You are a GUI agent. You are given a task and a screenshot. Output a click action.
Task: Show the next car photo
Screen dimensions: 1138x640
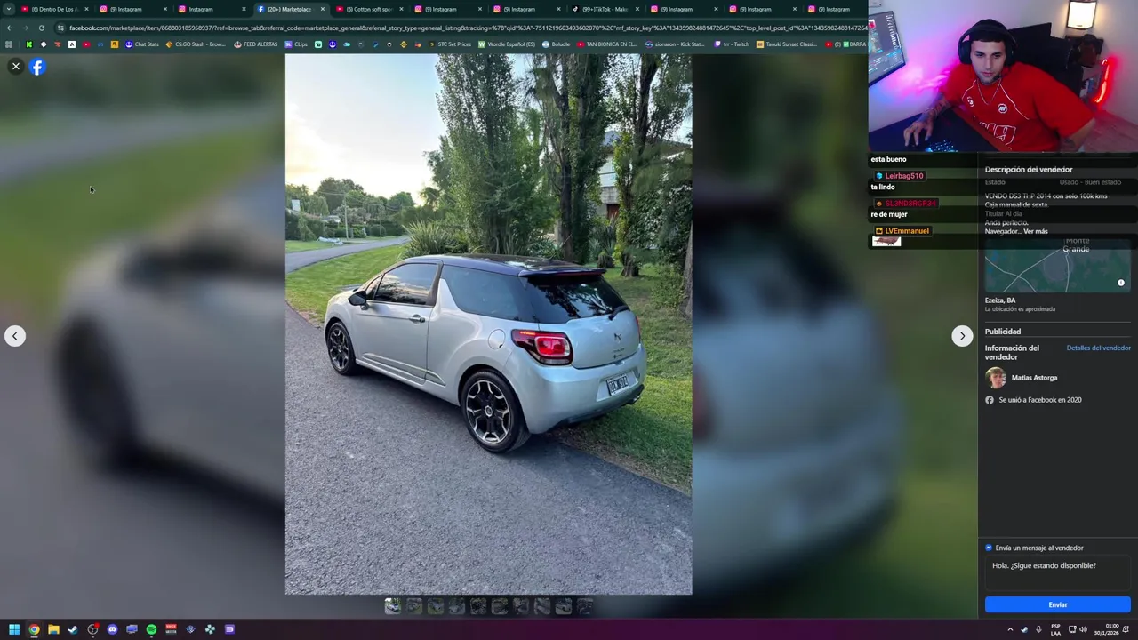(x=962, y=336)
